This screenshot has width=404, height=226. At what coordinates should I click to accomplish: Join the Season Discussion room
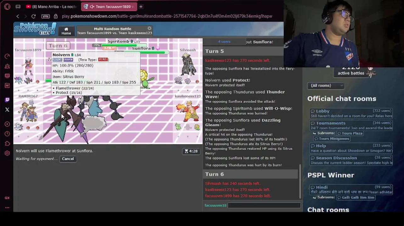pos(351,160)
